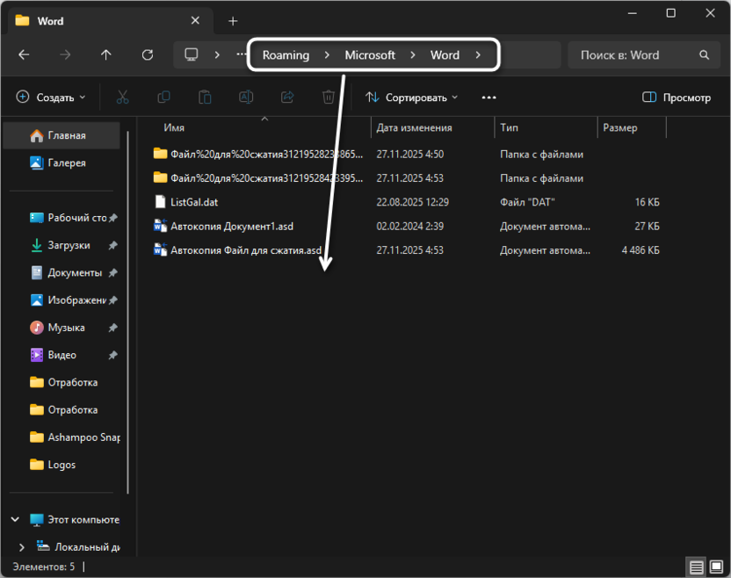Click the Share icon in toolbar
731x578 pixels.
pos(287,98)
